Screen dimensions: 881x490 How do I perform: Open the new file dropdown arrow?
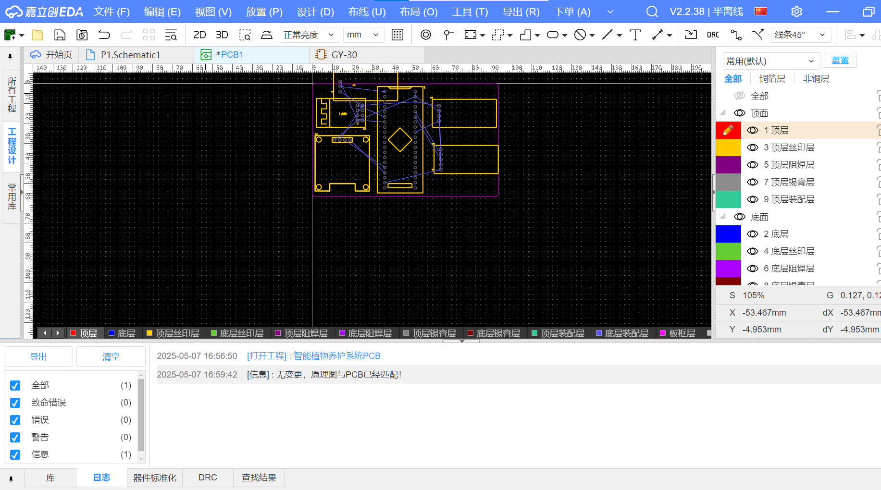[22, 35]
